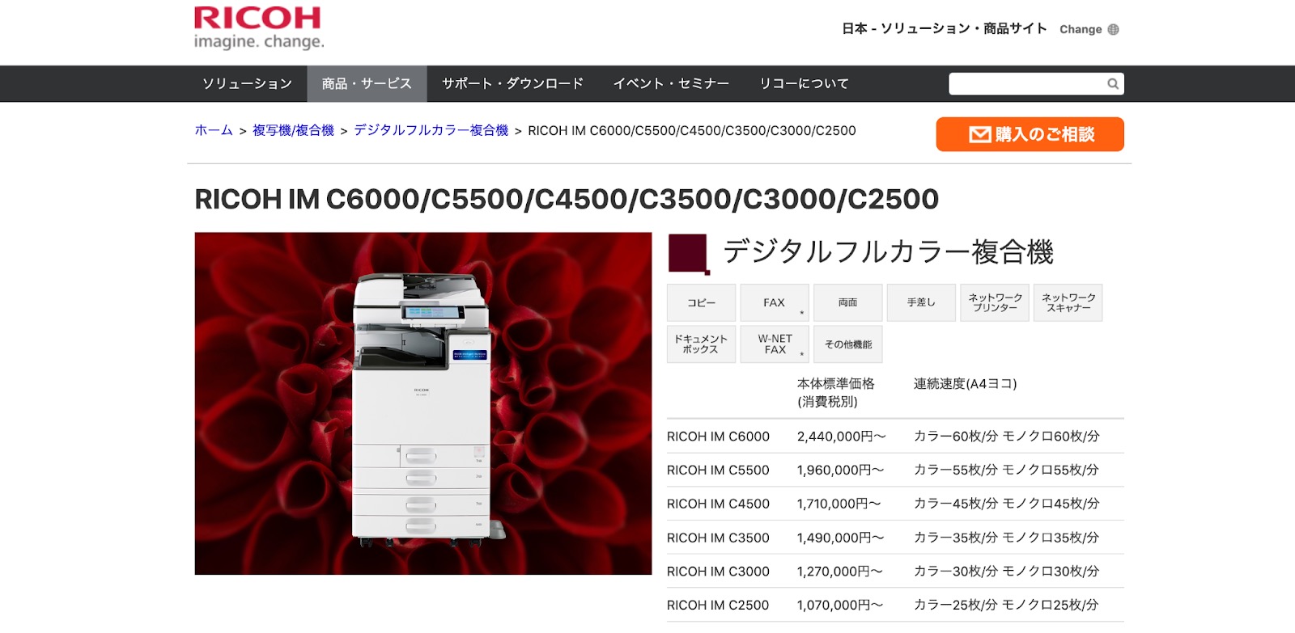Click the RICOH imagine. change. logo
This screenshot has height=633, width=1295.
[x=259, y=28]
